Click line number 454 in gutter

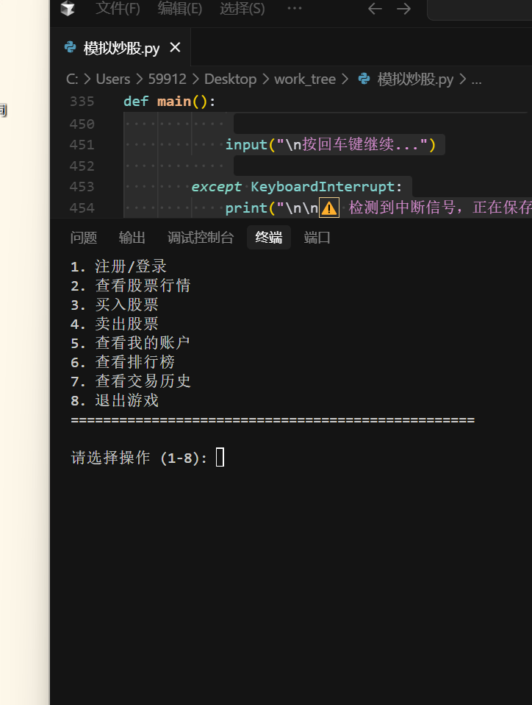tap(82, 208)
